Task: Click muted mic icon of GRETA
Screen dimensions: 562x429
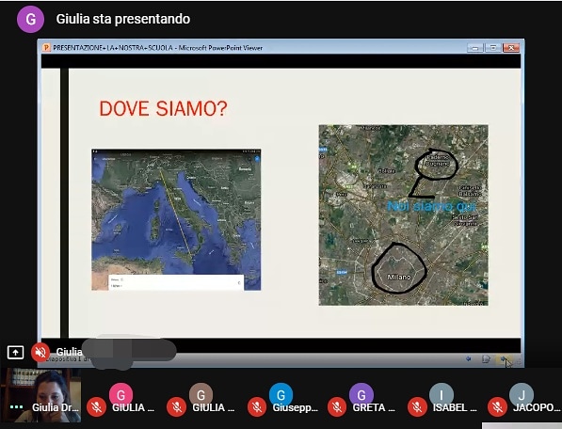Action: (337, 407)
